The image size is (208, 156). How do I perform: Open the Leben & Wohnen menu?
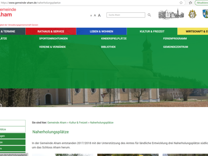101,31
